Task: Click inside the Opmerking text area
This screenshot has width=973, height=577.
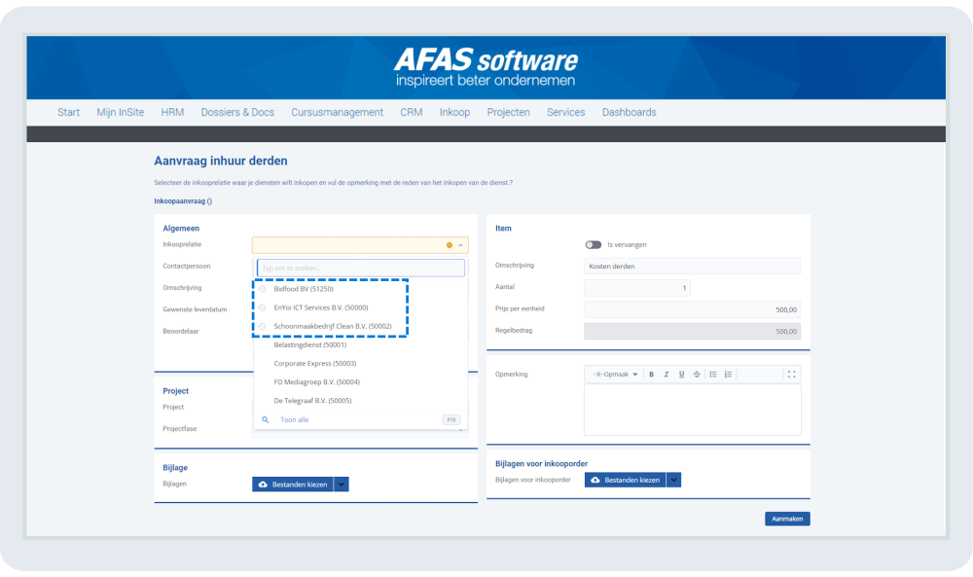Action: [692, 410]
